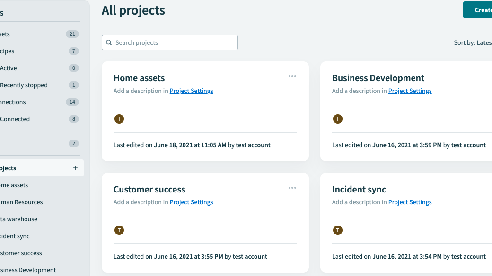The height and width of the screenshot is (276, 492).
Task: Select the Connected filter in sidebar
Action: (x=15, y=119)
